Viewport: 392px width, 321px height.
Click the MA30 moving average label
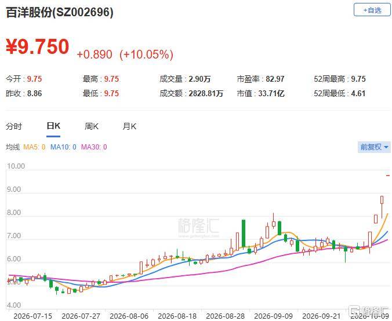pos(94,147)
